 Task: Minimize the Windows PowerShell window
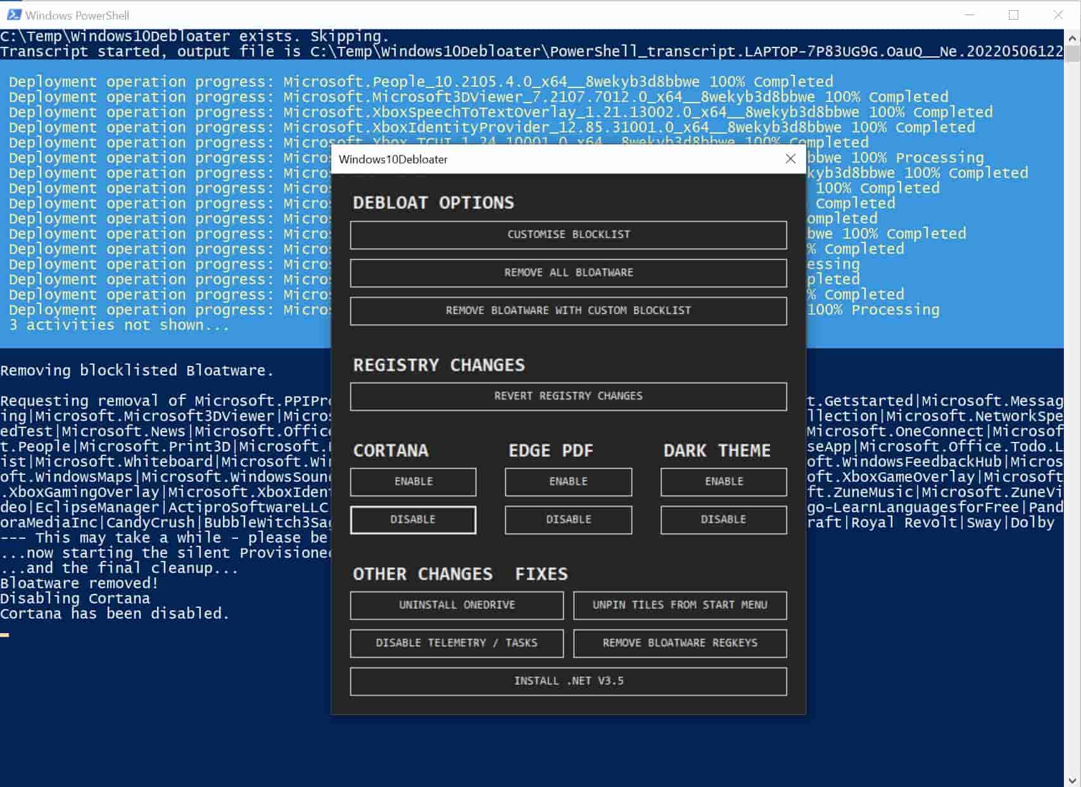[968, 15]
